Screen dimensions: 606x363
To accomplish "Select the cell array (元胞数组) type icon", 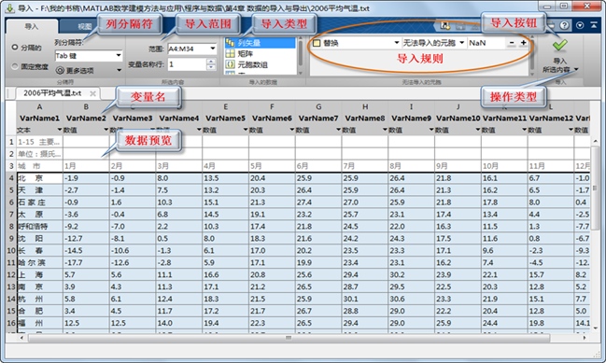I will (231, 64).
